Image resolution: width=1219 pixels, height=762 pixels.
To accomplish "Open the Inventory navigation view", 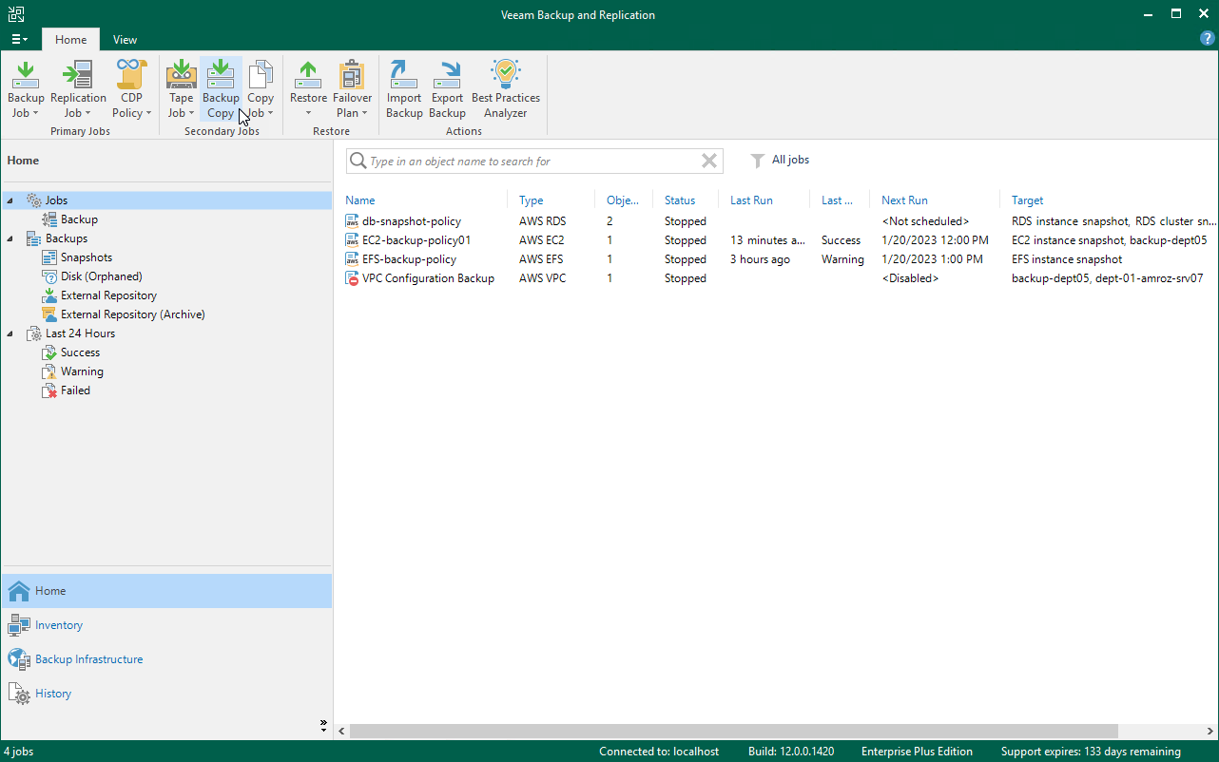I will tap(166, 625).
